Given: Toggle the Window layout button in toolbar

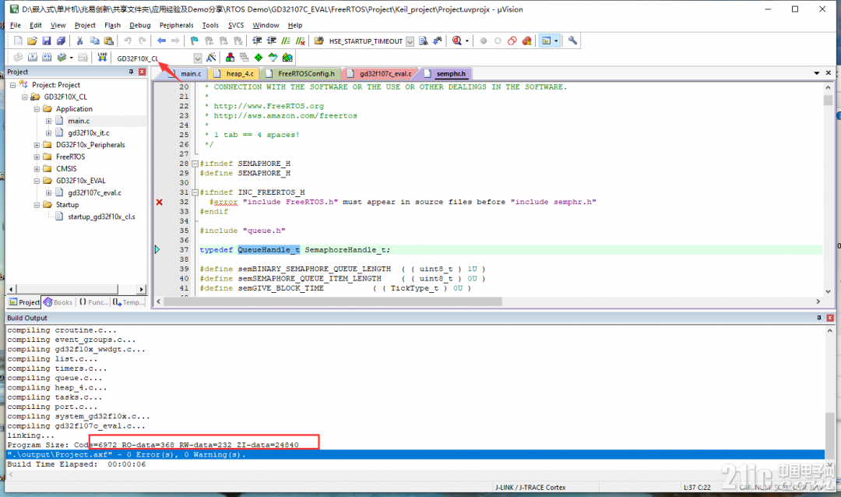Looking at the screenshot, I should 547,41.
